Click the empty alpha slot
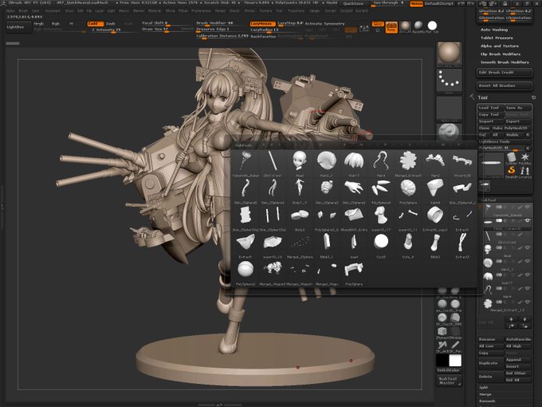This screenshot has width=542, height=407. point(449,108)
